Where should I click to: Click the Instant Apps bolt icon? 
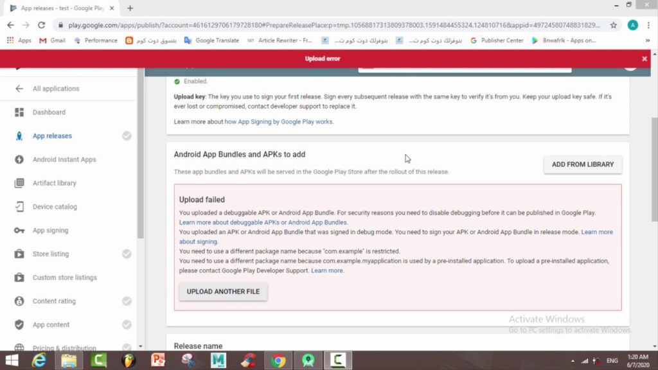pos(19,159)
